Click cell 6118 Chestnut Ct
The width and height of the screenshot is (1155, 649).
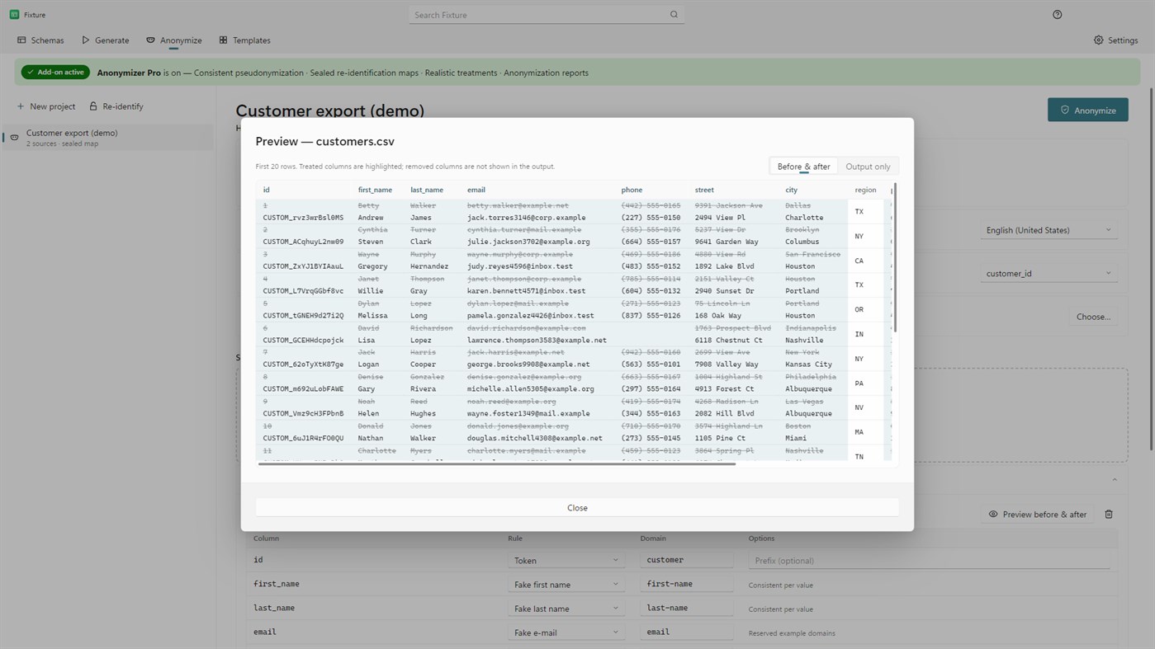[x=728, y=340]
